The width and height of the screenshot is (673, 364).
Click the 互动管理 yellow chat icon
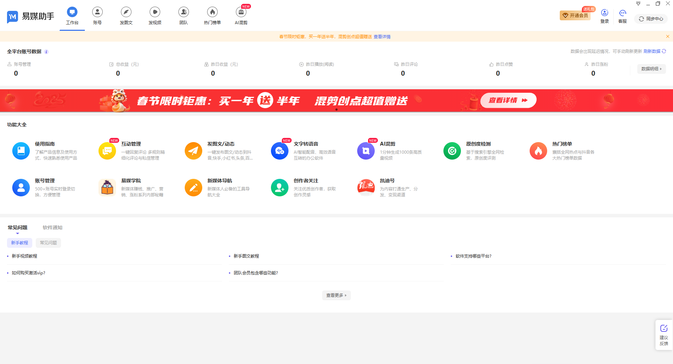[107, 151]
